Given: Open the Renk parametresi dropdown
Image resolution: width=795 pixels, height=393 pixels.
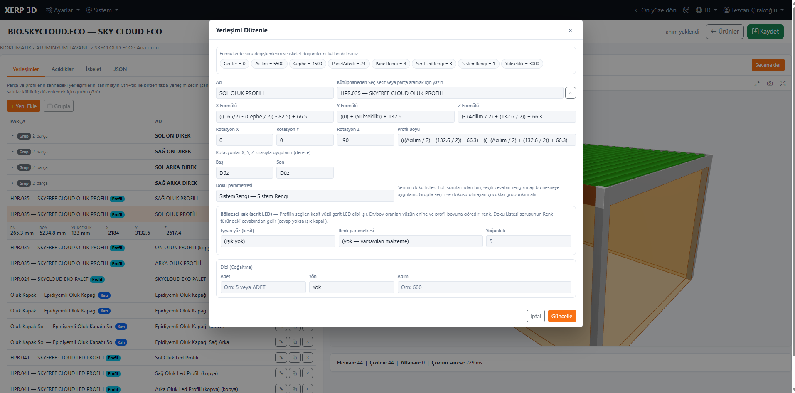Looking at the screenshot, I should [411, 241].
